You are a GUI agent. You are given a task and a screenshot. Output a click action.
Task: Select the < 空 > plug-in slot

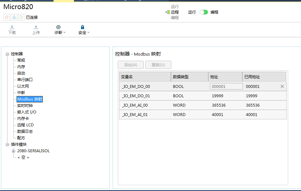[23, 157]
